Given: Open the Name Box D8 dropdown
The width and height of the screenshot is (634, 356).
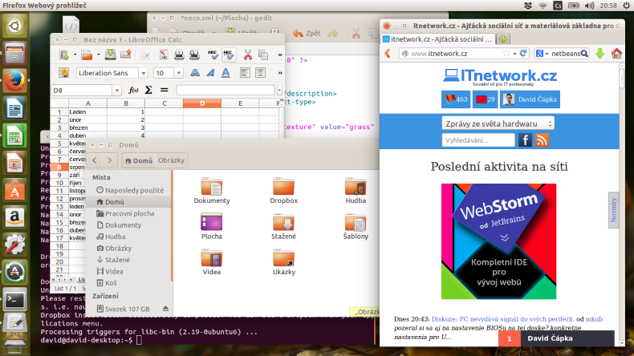Looking at the screenshot, I should (116, 90).
